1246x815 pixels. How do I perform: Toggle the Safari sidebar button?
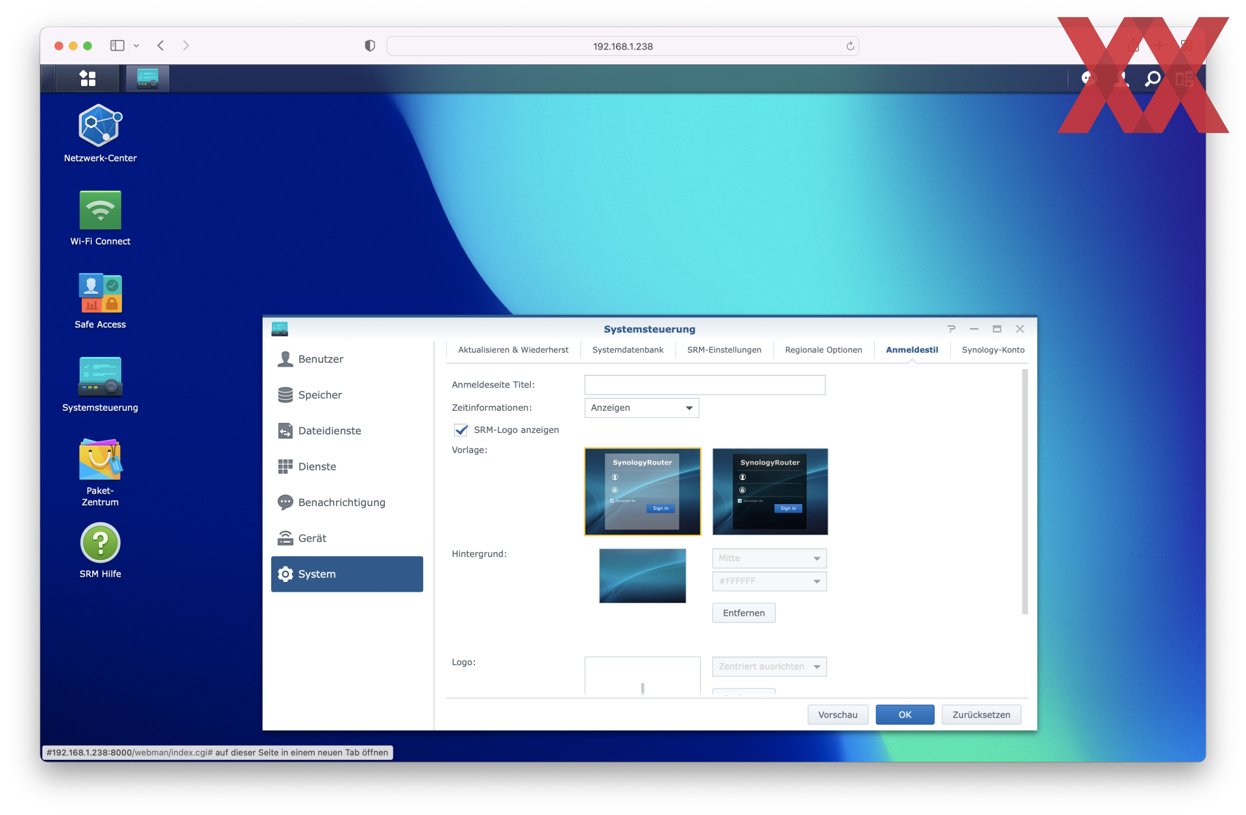pyautogui.click(x=117, y=45)
